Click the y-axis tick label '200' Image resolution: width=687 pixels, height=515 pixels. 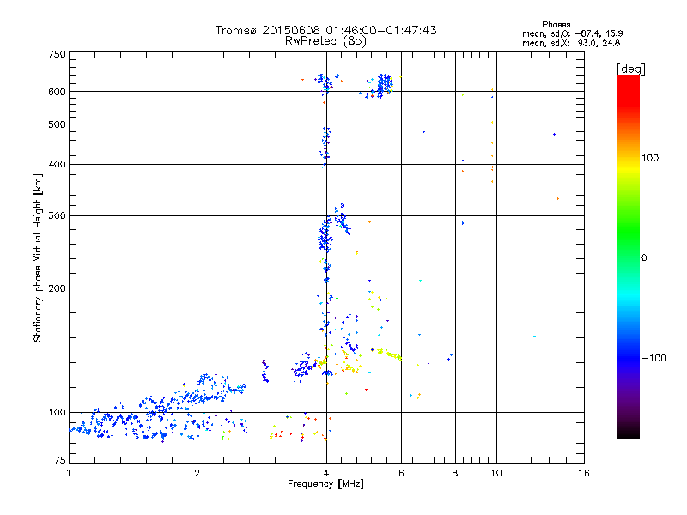(x=57, y=288)
